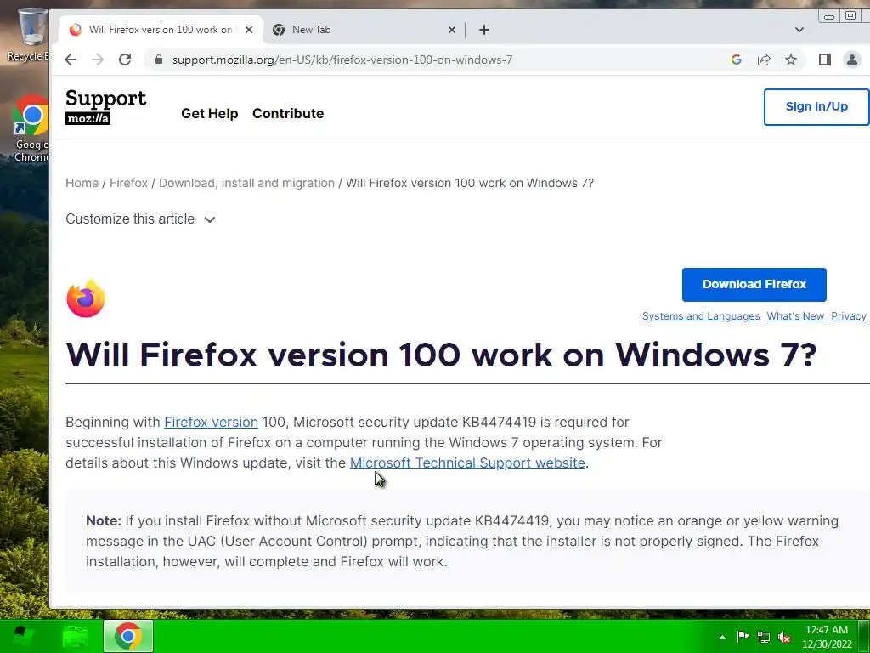Click the Mozilla Support logo
This screenshot has width=870, height=653.
coord(105,106)
